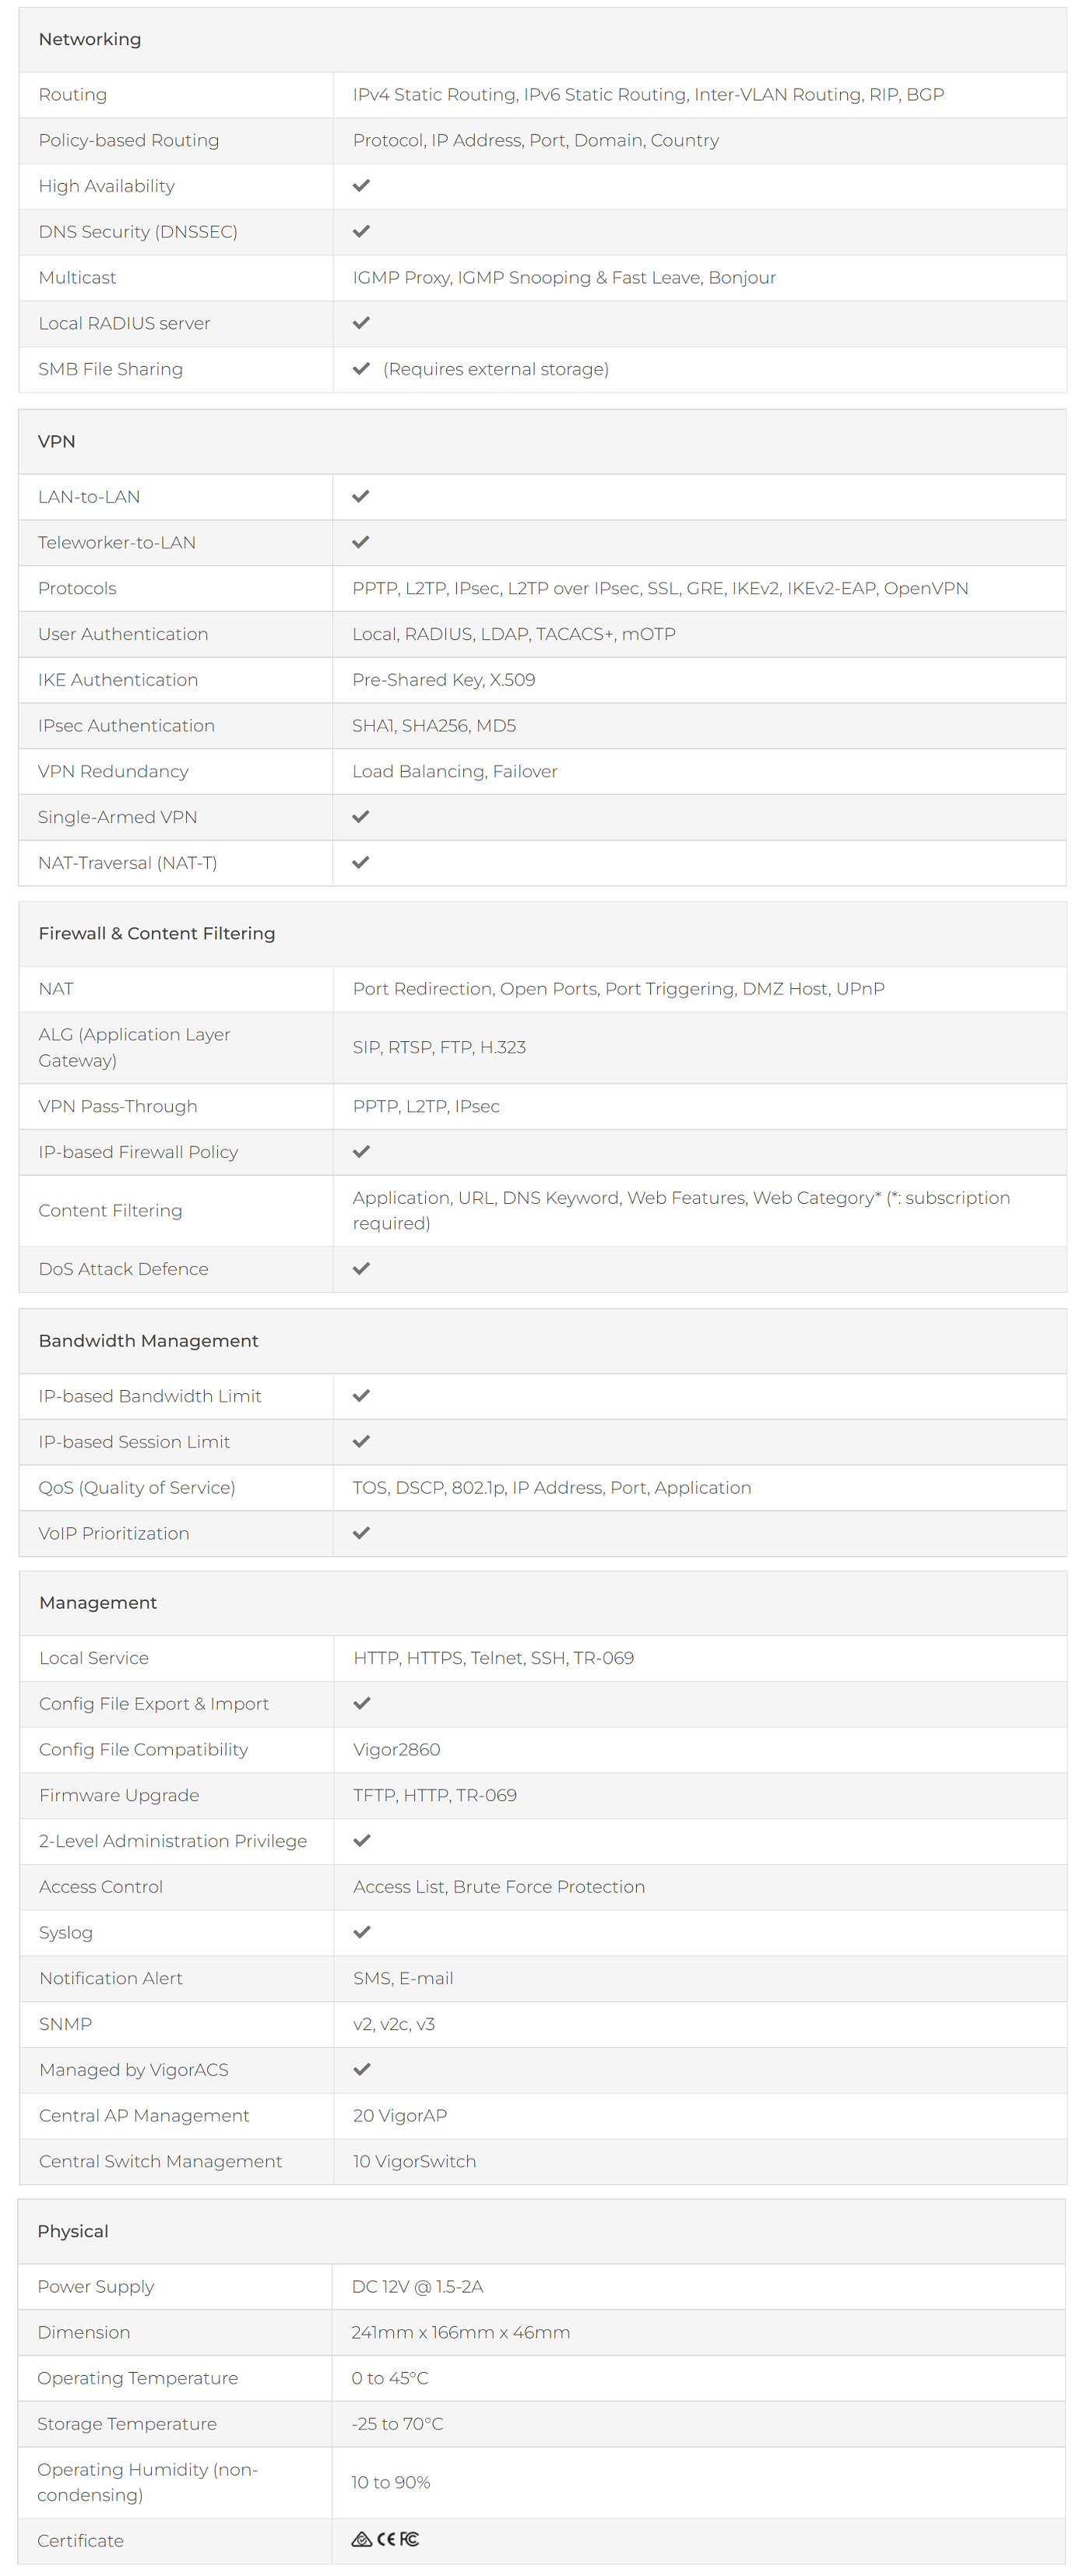Click the Syslog checkmark icon
The image size is (1090, 2576).
[x=362, y=1932]
